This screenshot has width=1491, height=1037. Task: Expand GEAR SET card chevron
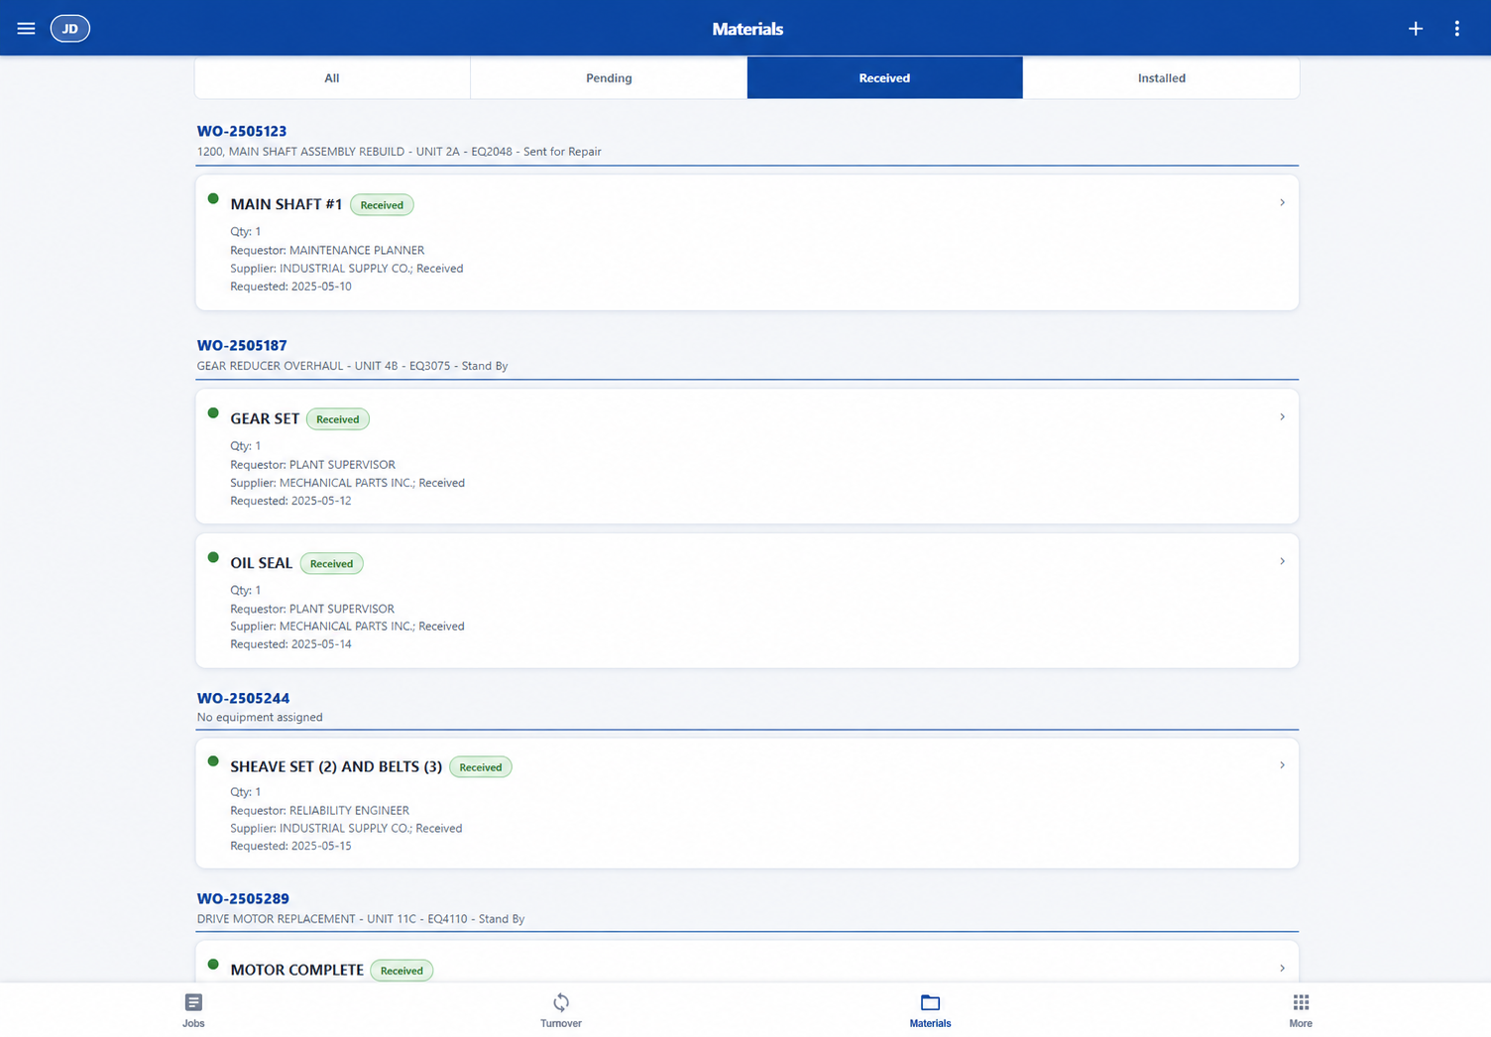click(x=1282, y=416)
